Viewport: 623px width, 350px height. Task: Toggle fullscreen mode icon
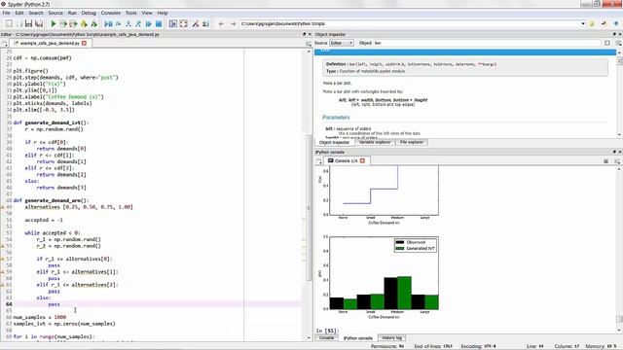pyautogui.click(x=184, y=23)
